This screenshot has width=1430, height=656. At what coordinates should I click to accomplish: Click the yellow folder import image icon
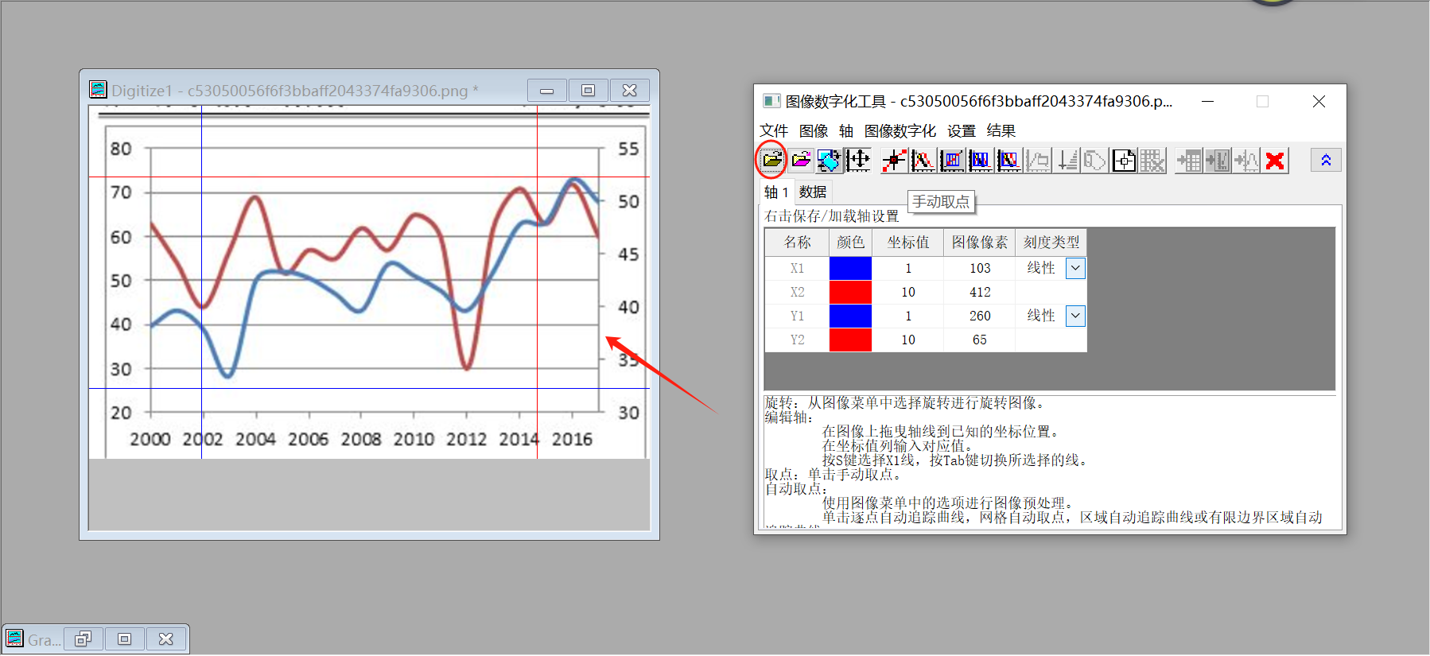771,161
